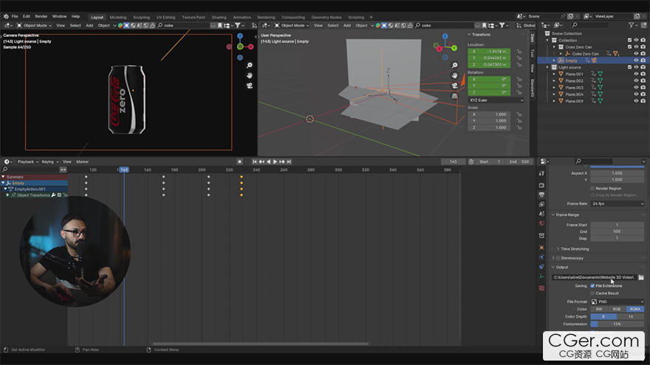Click the output folder browse icon

click(x=641, y=277)
